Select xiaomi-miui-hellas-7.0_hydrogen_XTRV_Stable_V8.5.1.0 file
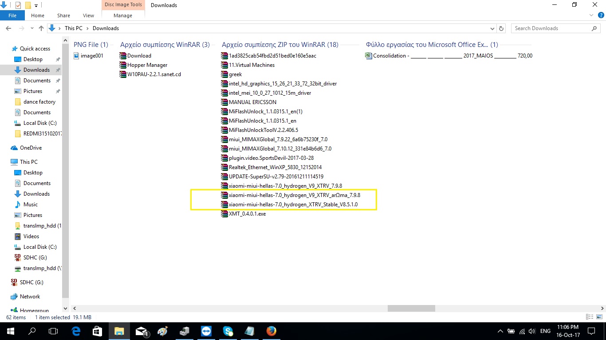 pos(289,205)
